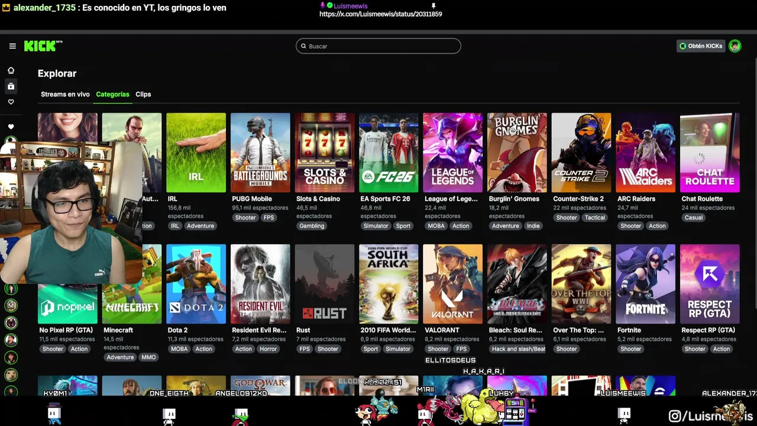Open the Respect RP (GTA) cover

coord(710,284)
